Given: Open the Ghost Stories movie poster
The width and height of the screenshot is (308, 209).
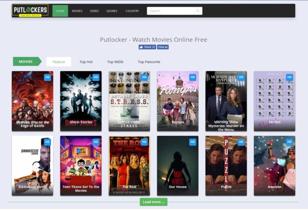Looking at the screenshot, I should point(81,101).
